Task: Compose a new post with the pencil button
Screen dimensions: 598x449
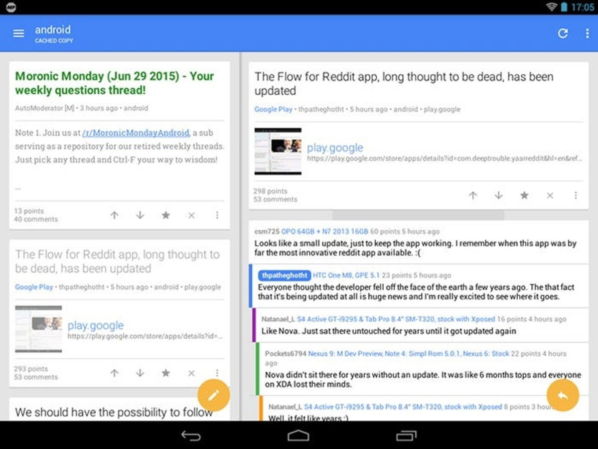Action: pos(213,394)
